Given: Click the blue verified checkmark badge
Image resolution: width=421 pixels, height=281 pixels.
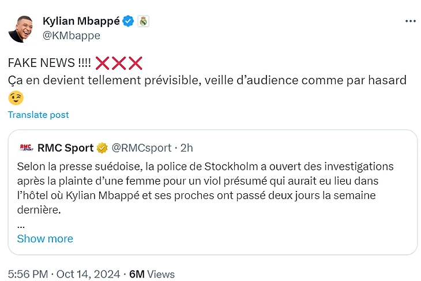Looking at the screenshot, I should (129, 21).
